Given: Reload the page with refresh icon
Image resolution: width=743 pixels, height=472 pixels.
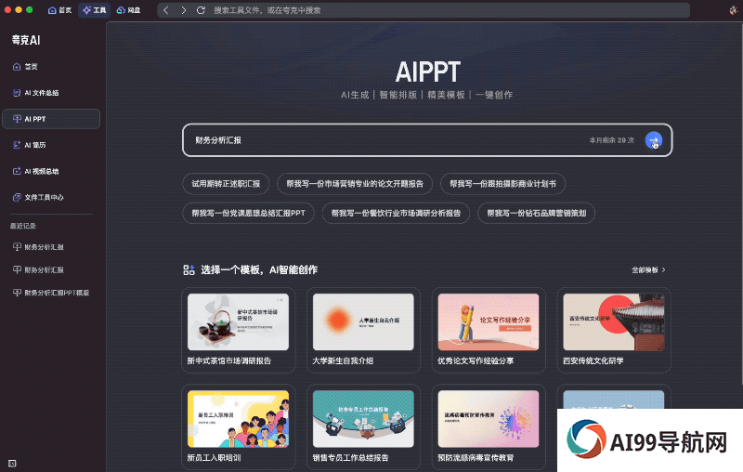Looking at the screenshot, I should pos(201,10).
